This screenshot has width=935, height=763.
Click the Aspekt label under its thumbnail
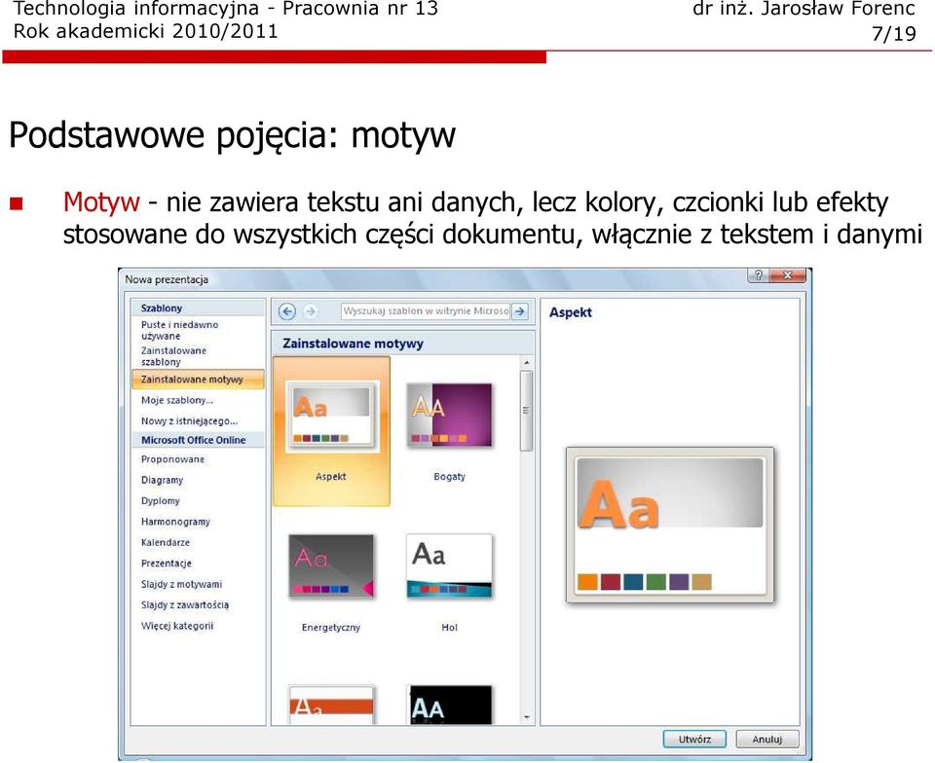click(x=331, y=477)
